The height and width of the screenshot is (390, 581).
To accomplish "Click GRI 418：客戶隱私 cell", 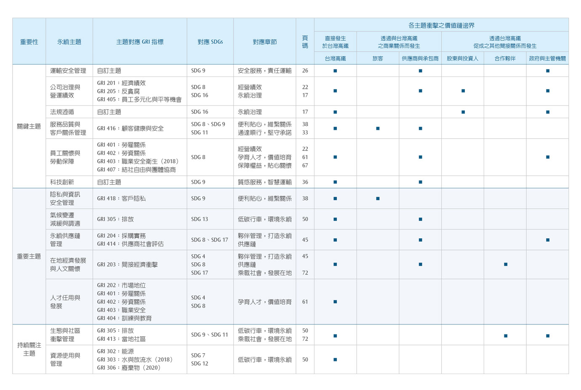I will tap(140, 198).
